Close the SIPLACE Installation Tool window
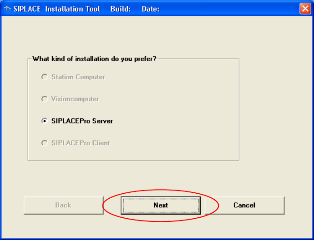 pos(305,9)
